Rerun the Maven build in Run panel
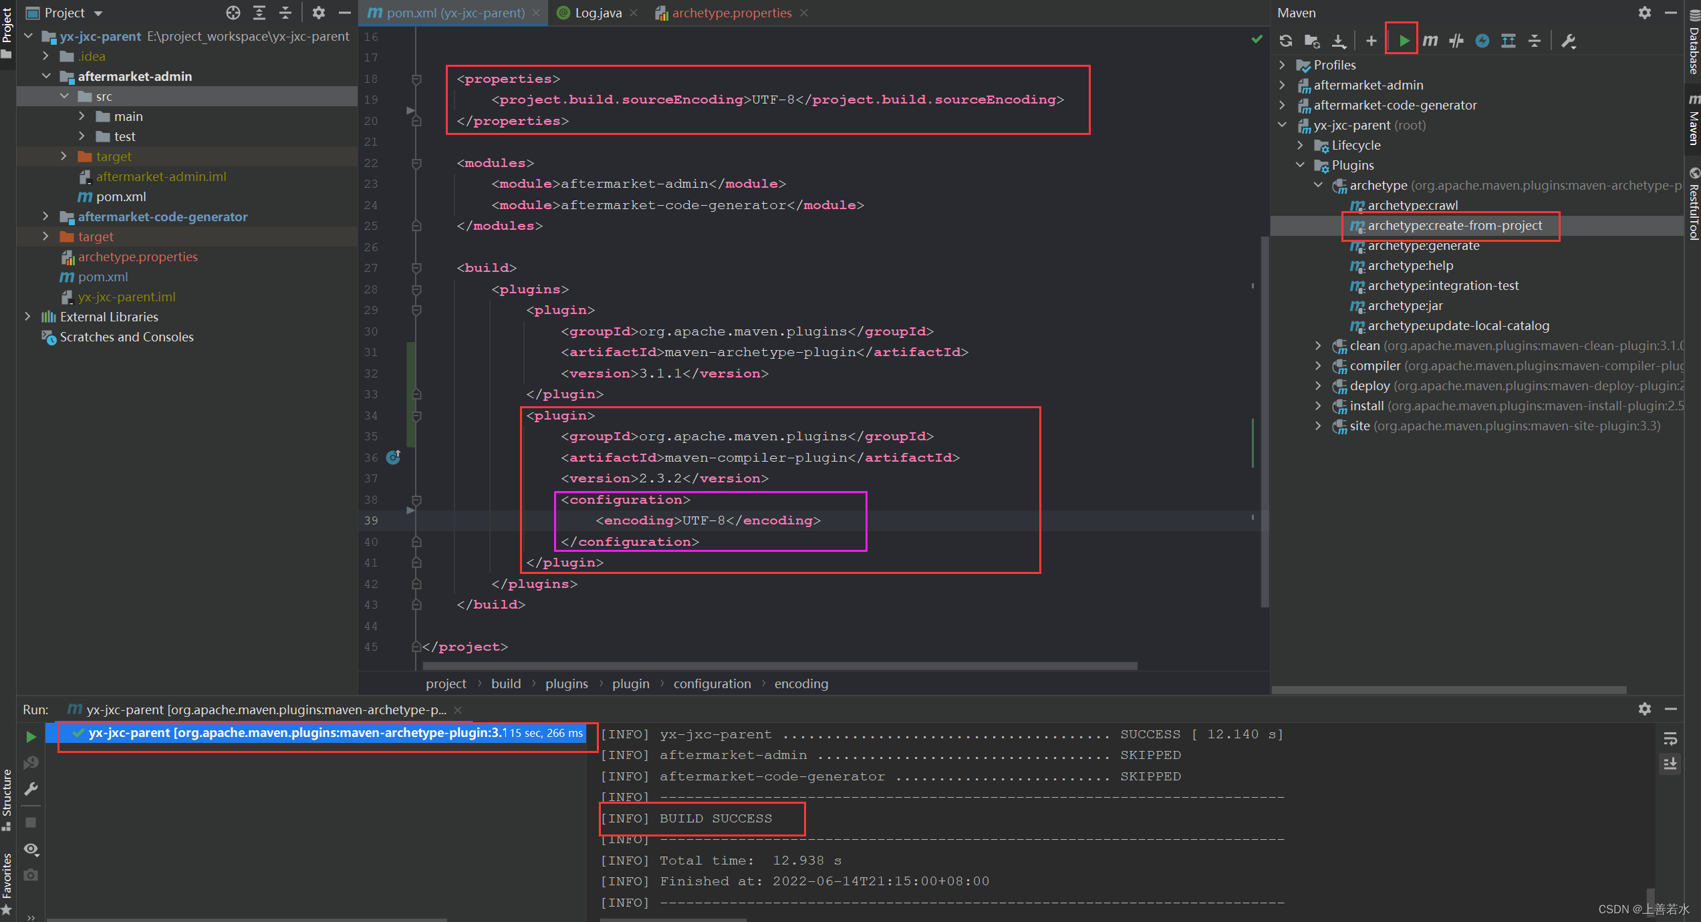The image size is (1701, 922). tap(31, 736)
